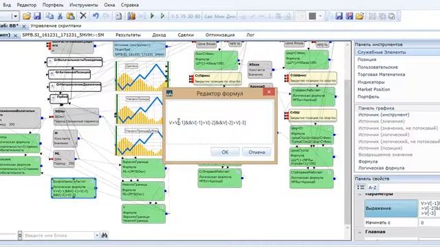This screenshot has width=440, height=247.
Task: Open the Сделки tab
Action: coord(186,35)
